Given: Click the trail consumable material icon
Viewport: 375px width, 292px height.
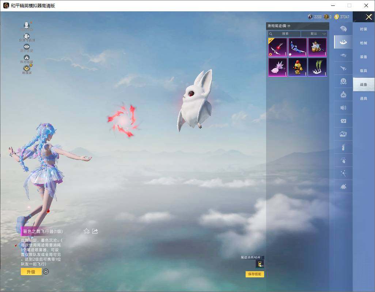Looking at the screenshot, I should (260, 264).
